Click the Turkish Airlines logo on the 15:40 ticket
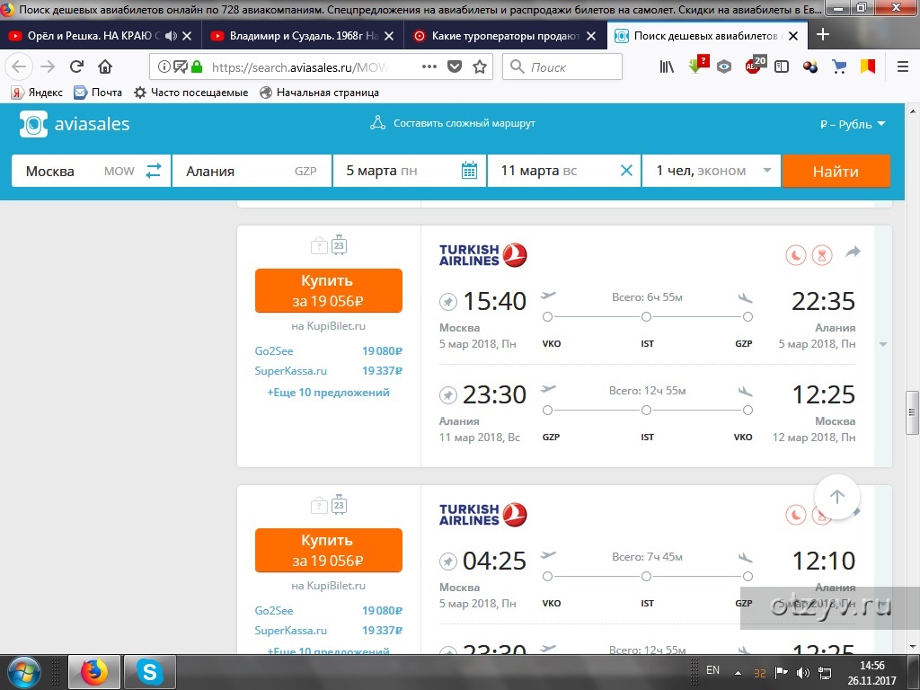This screenshot has width=920, height=690. point(482,255)
